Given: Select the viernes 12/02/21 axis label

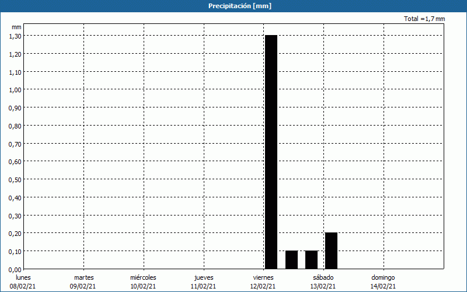Looking at the screenshot, I should click(x=263, y=282).
